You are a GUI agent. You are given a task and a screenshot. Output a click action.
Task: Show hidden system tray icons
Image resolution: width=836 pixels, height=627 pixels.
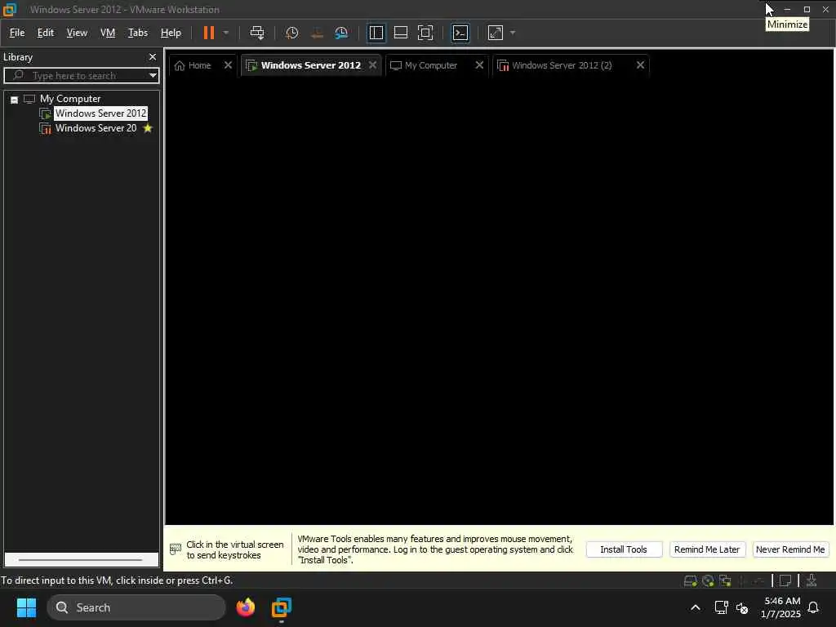tap(696, 607)
